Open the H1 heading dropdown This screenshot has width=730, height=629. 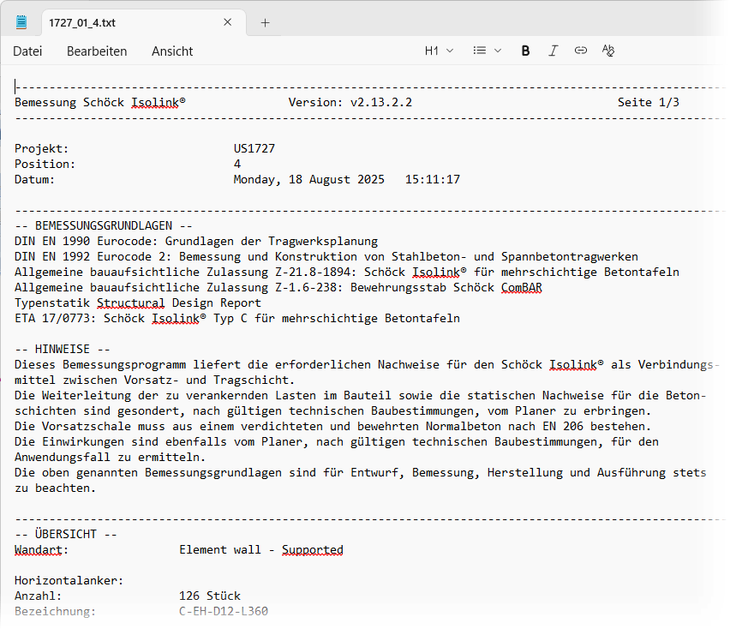[x=439, y=51]
